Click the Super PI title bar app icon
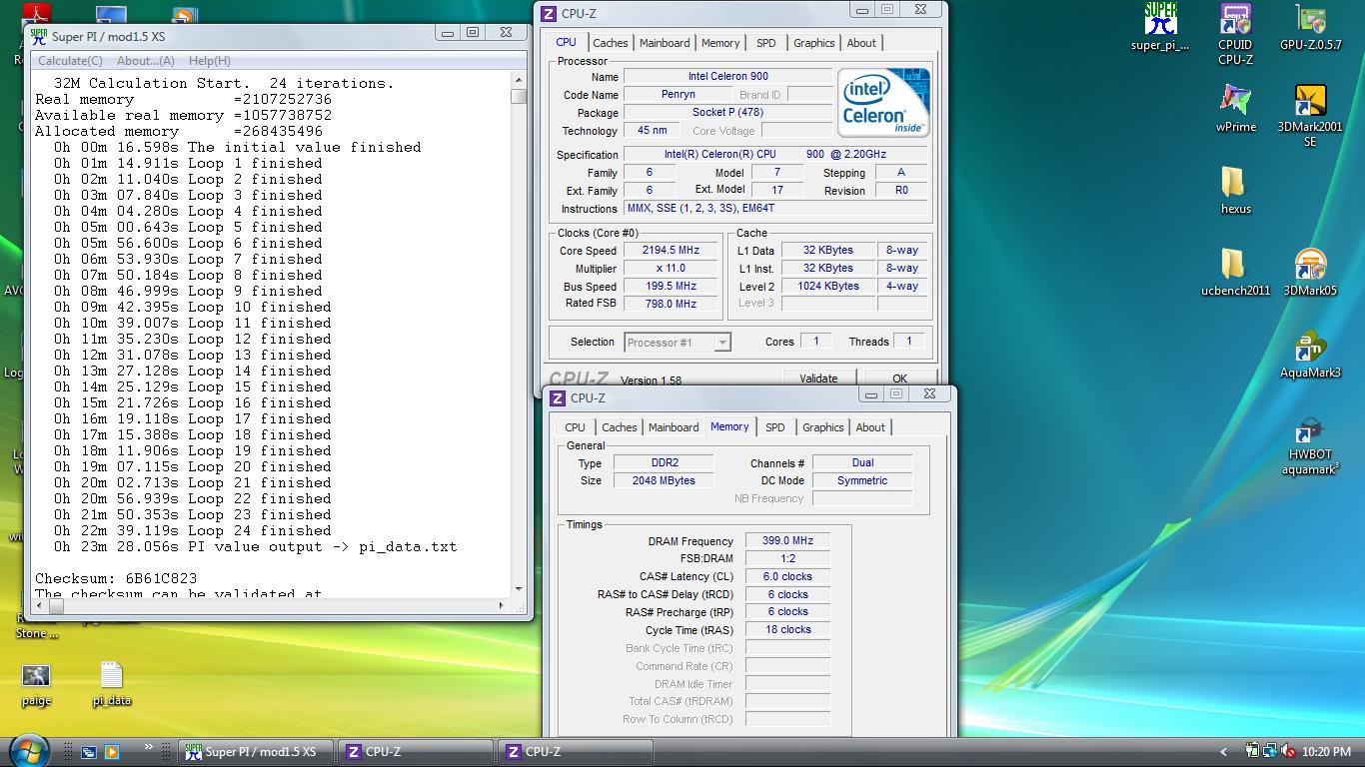1365x767 pixels. 39,36
